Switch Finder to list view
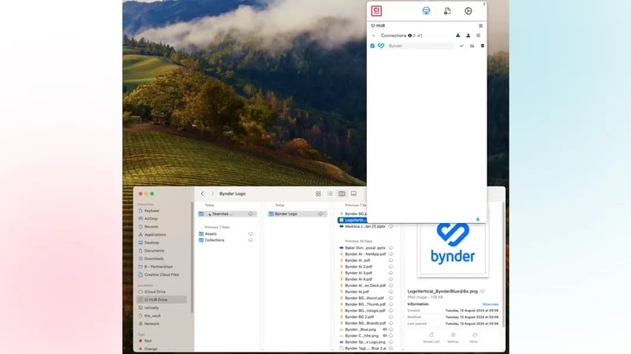 pyautogui.click(x=330, y=194)
